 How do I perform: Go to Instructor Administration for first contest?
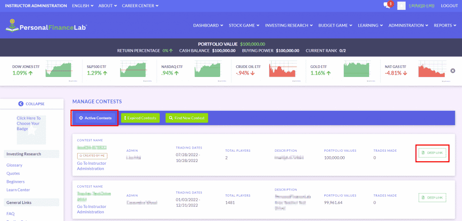(x=92, y=166)
